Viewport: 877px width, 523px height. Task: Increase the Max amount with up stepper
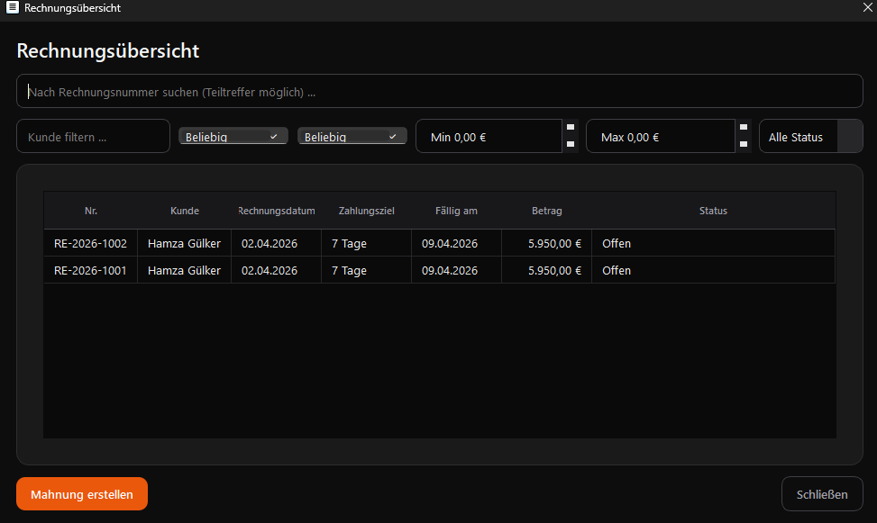pyautogui.click(x=744, y=128)
